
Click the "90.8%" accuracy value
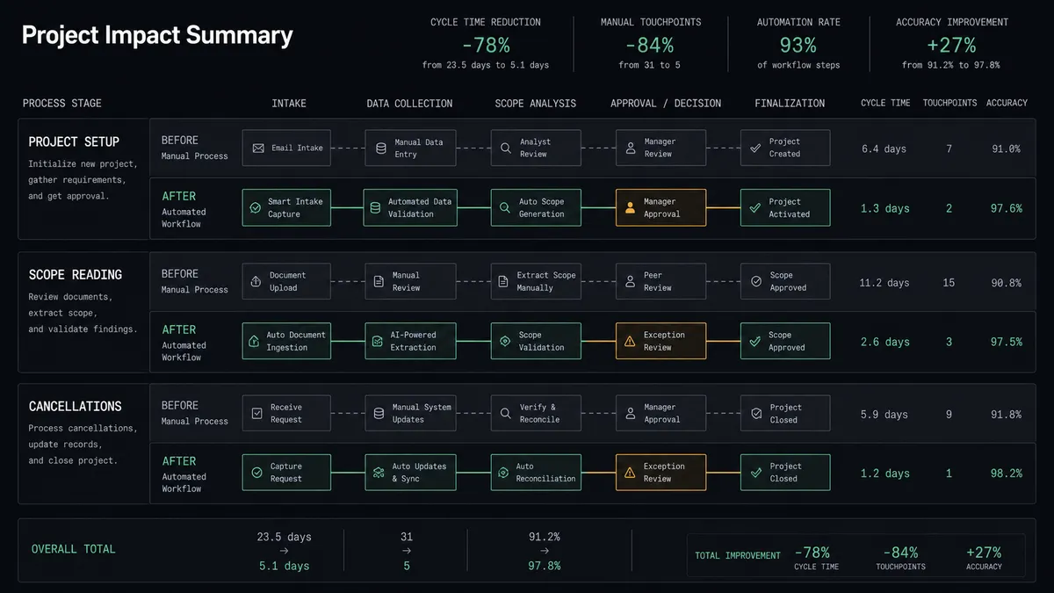point(1007,283)
